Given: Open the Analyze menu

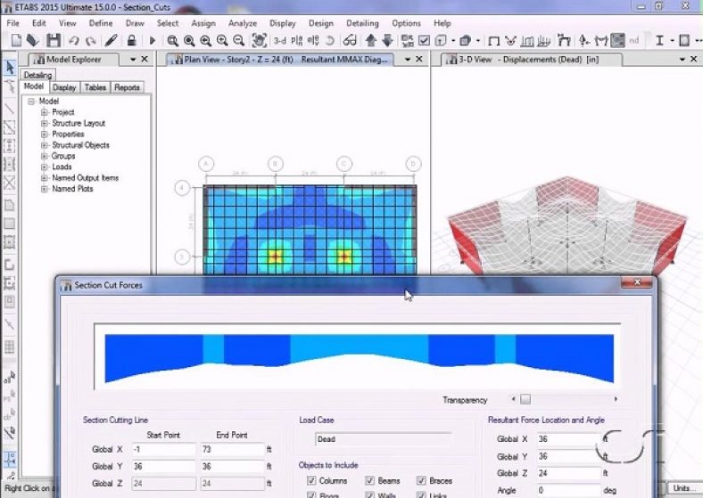Looking at the screenshot, I should 243,23.
